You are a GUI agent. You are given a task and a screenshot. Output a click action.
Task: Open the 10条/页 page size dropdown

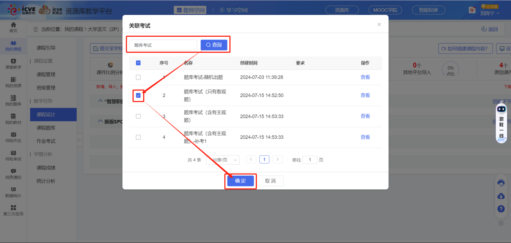[223, 160]
